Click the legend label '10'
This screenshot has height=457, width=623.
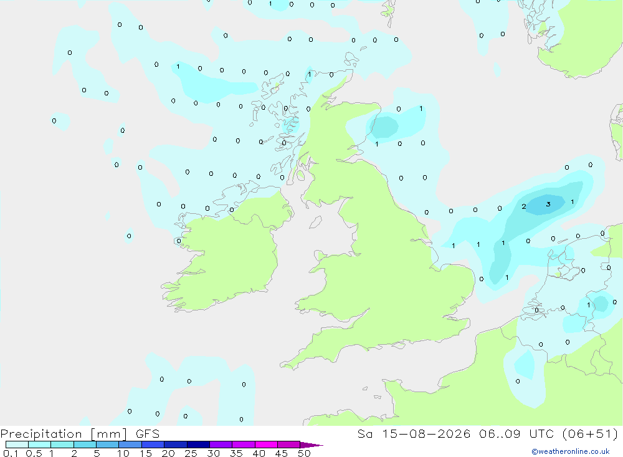pos(123,453)
